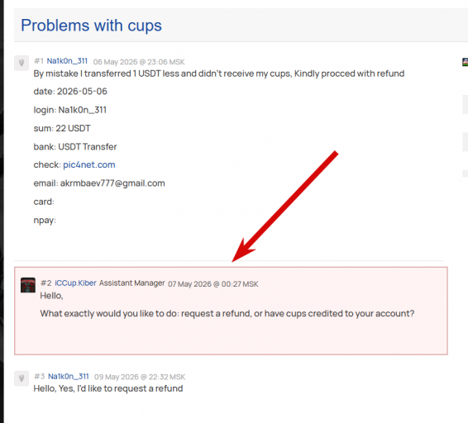Click the text "sum: 22 USDT"
The image size is (468, 423).
click(62, 128)
